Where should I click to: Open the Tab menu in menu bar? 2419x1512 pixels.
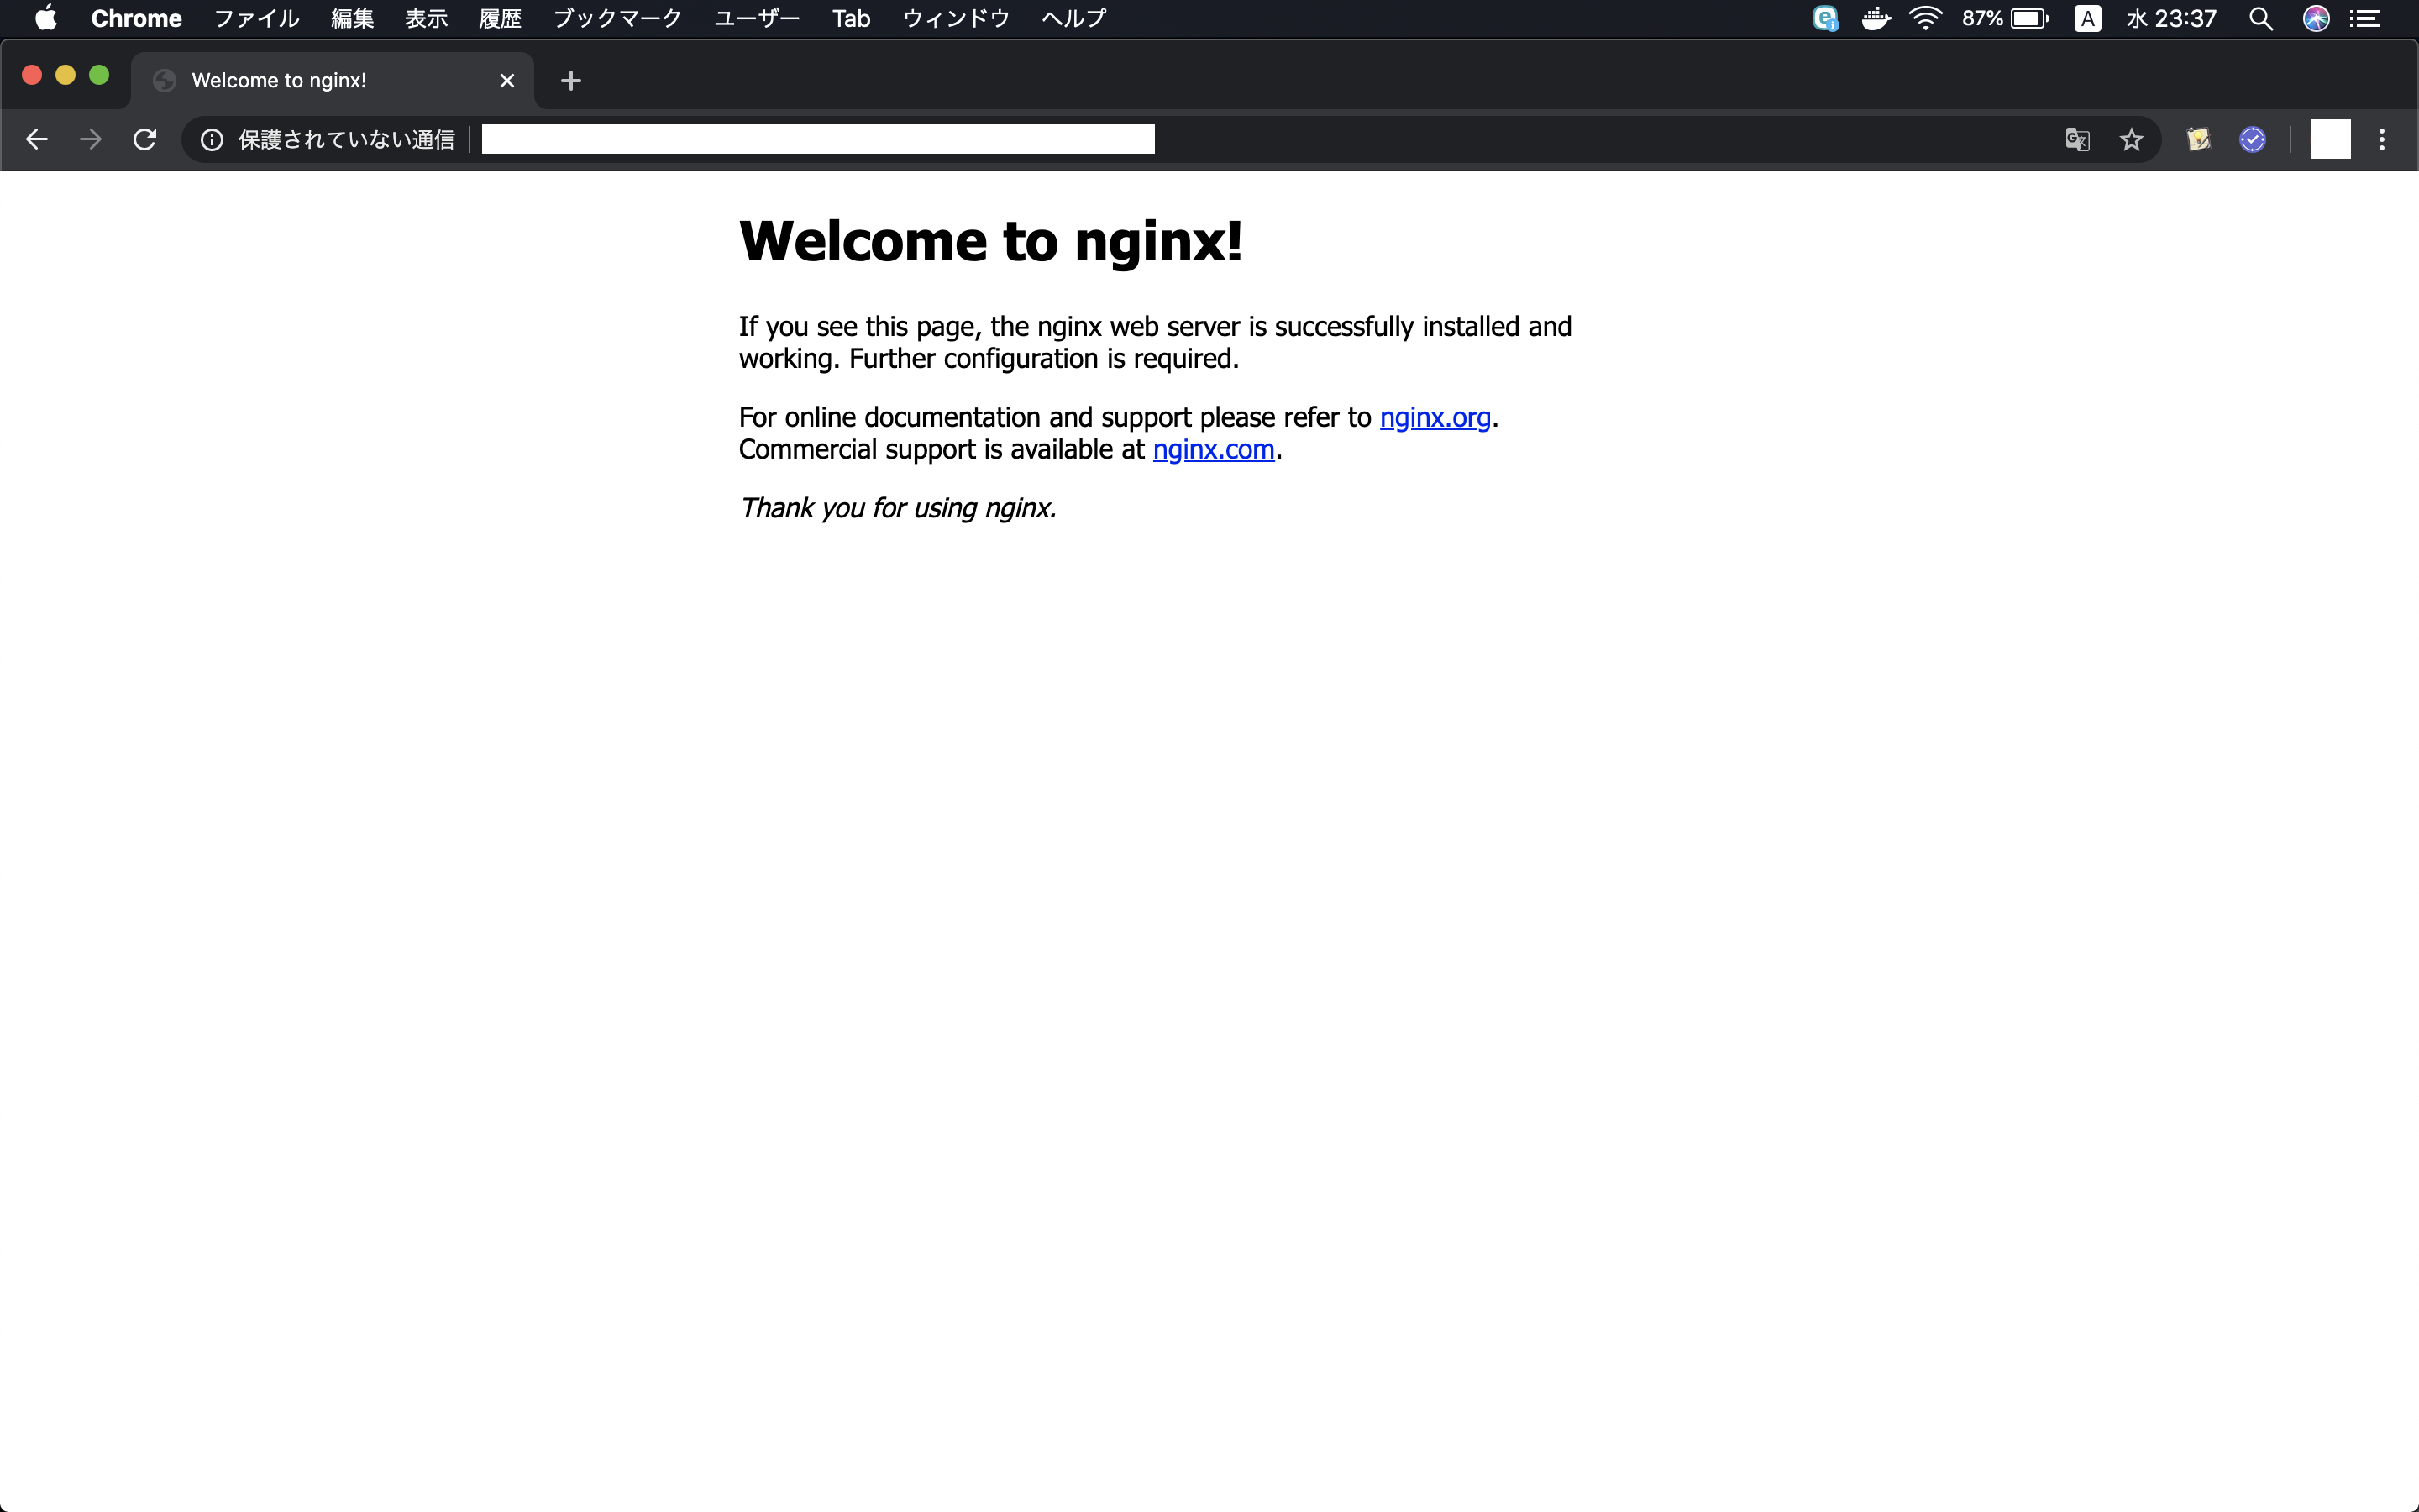[x=851, y=18]
